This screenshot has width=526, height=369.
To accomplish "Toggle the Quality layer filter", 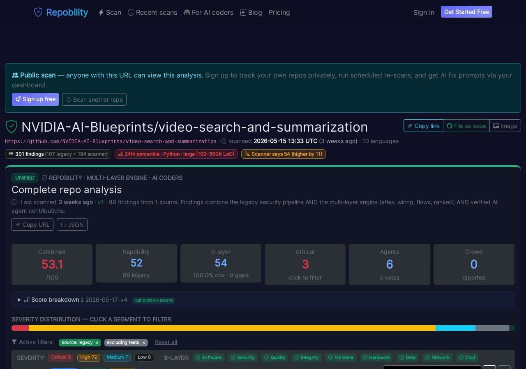I will [275, 358].
